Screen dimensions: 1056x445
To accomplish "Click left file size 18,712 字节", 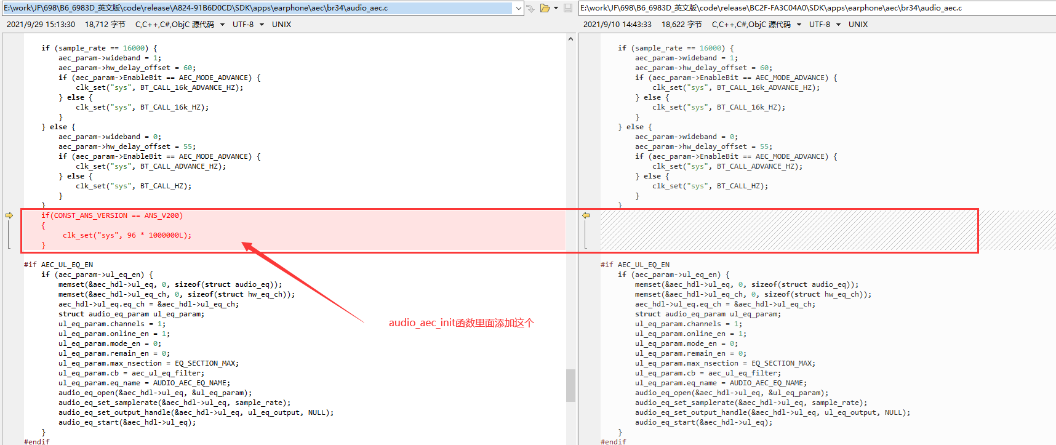I will (105, 25).
